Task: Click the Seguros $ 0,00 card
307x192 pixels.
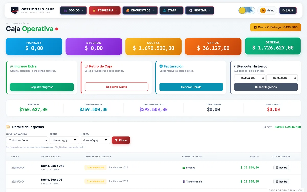Action: coord(94,46)
